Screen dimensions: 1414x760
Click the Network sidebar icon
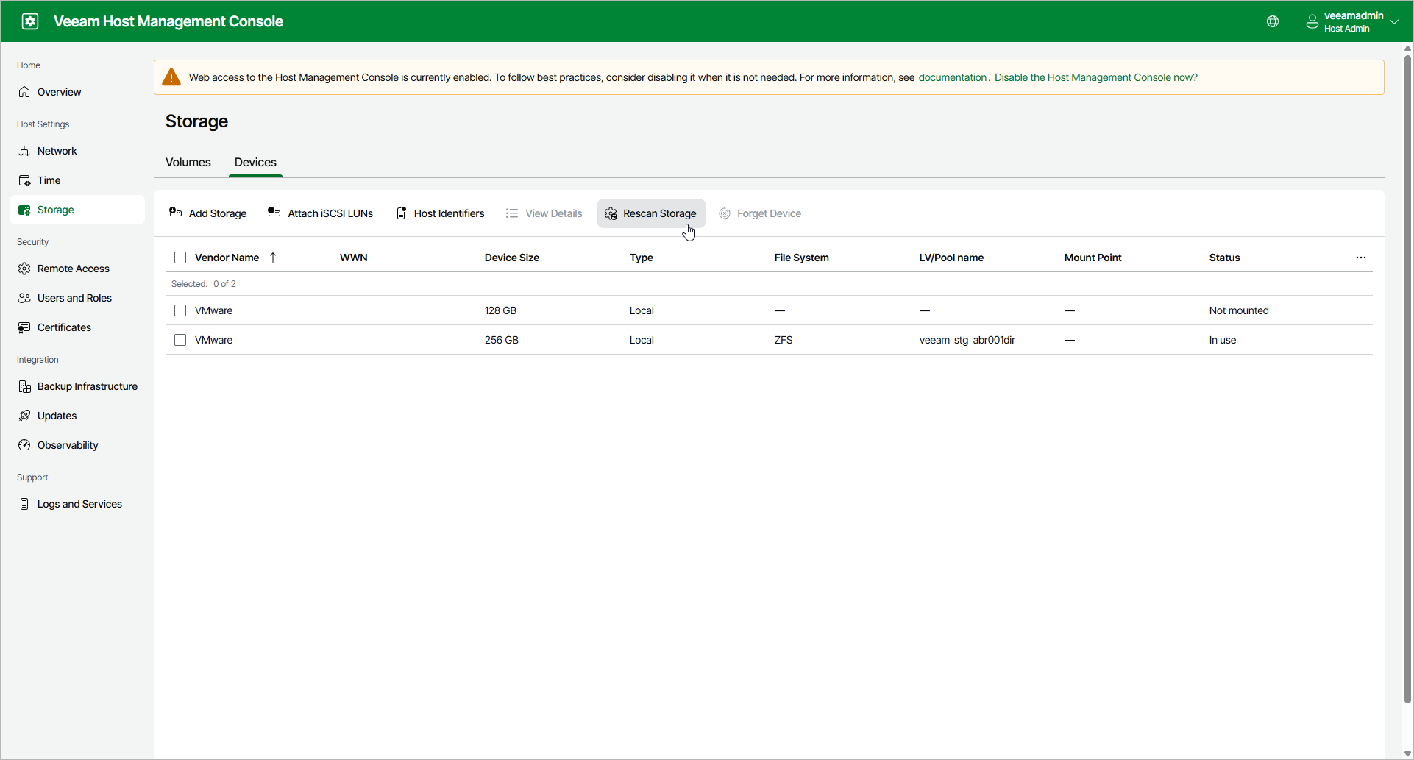pyautogui.click(x=24, y=151)
